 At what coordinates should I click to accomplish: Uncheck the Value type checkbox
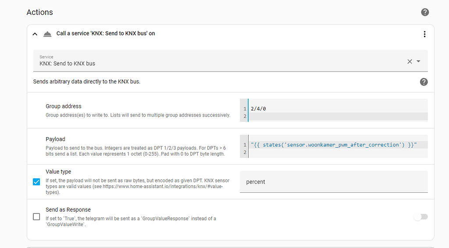click(x=37, y=181)
